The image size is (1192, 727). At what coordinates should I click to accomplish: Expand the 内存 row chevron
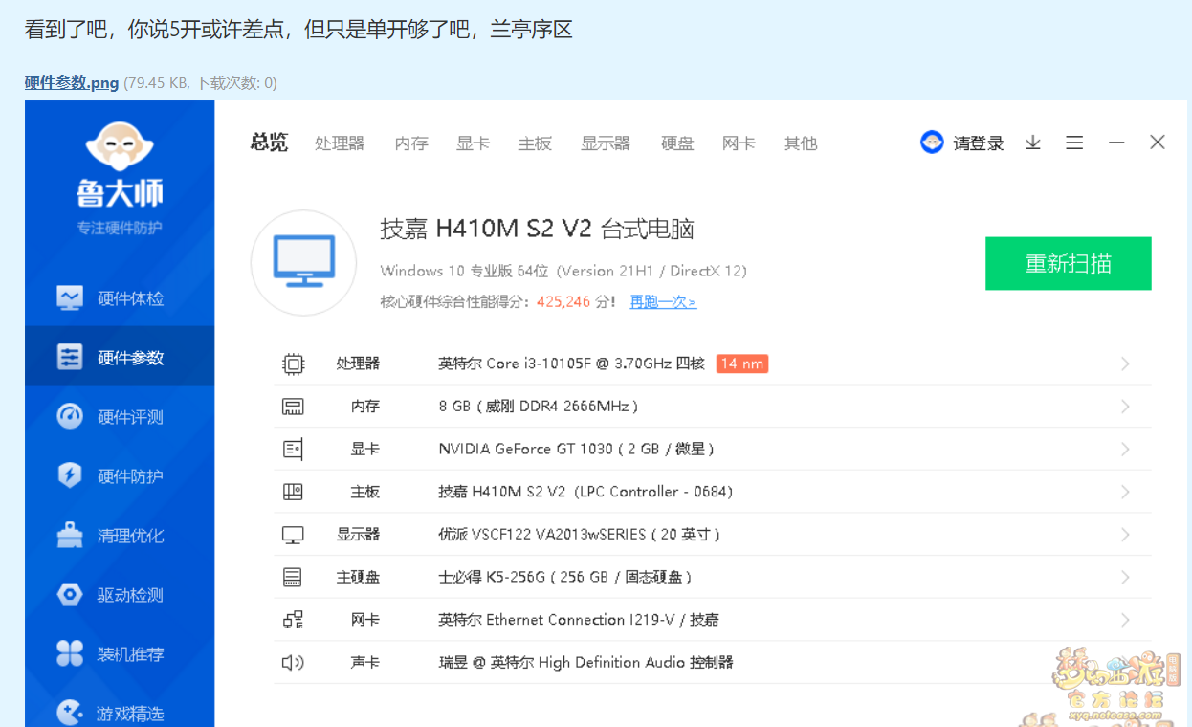pos(1126,407)
